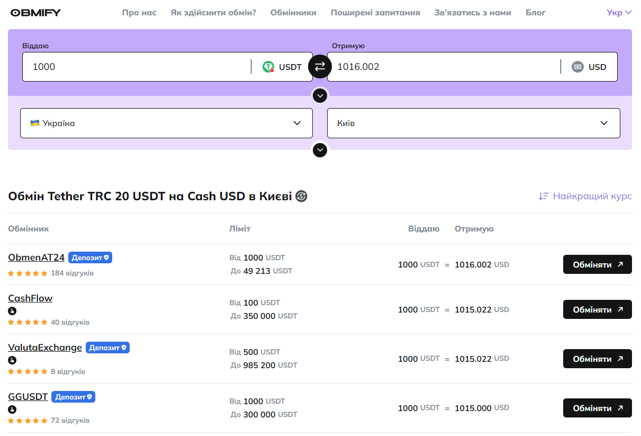Click the Депозит badge next to GGUSDT
The image size is (641, 436).
[x=74, y=397]
